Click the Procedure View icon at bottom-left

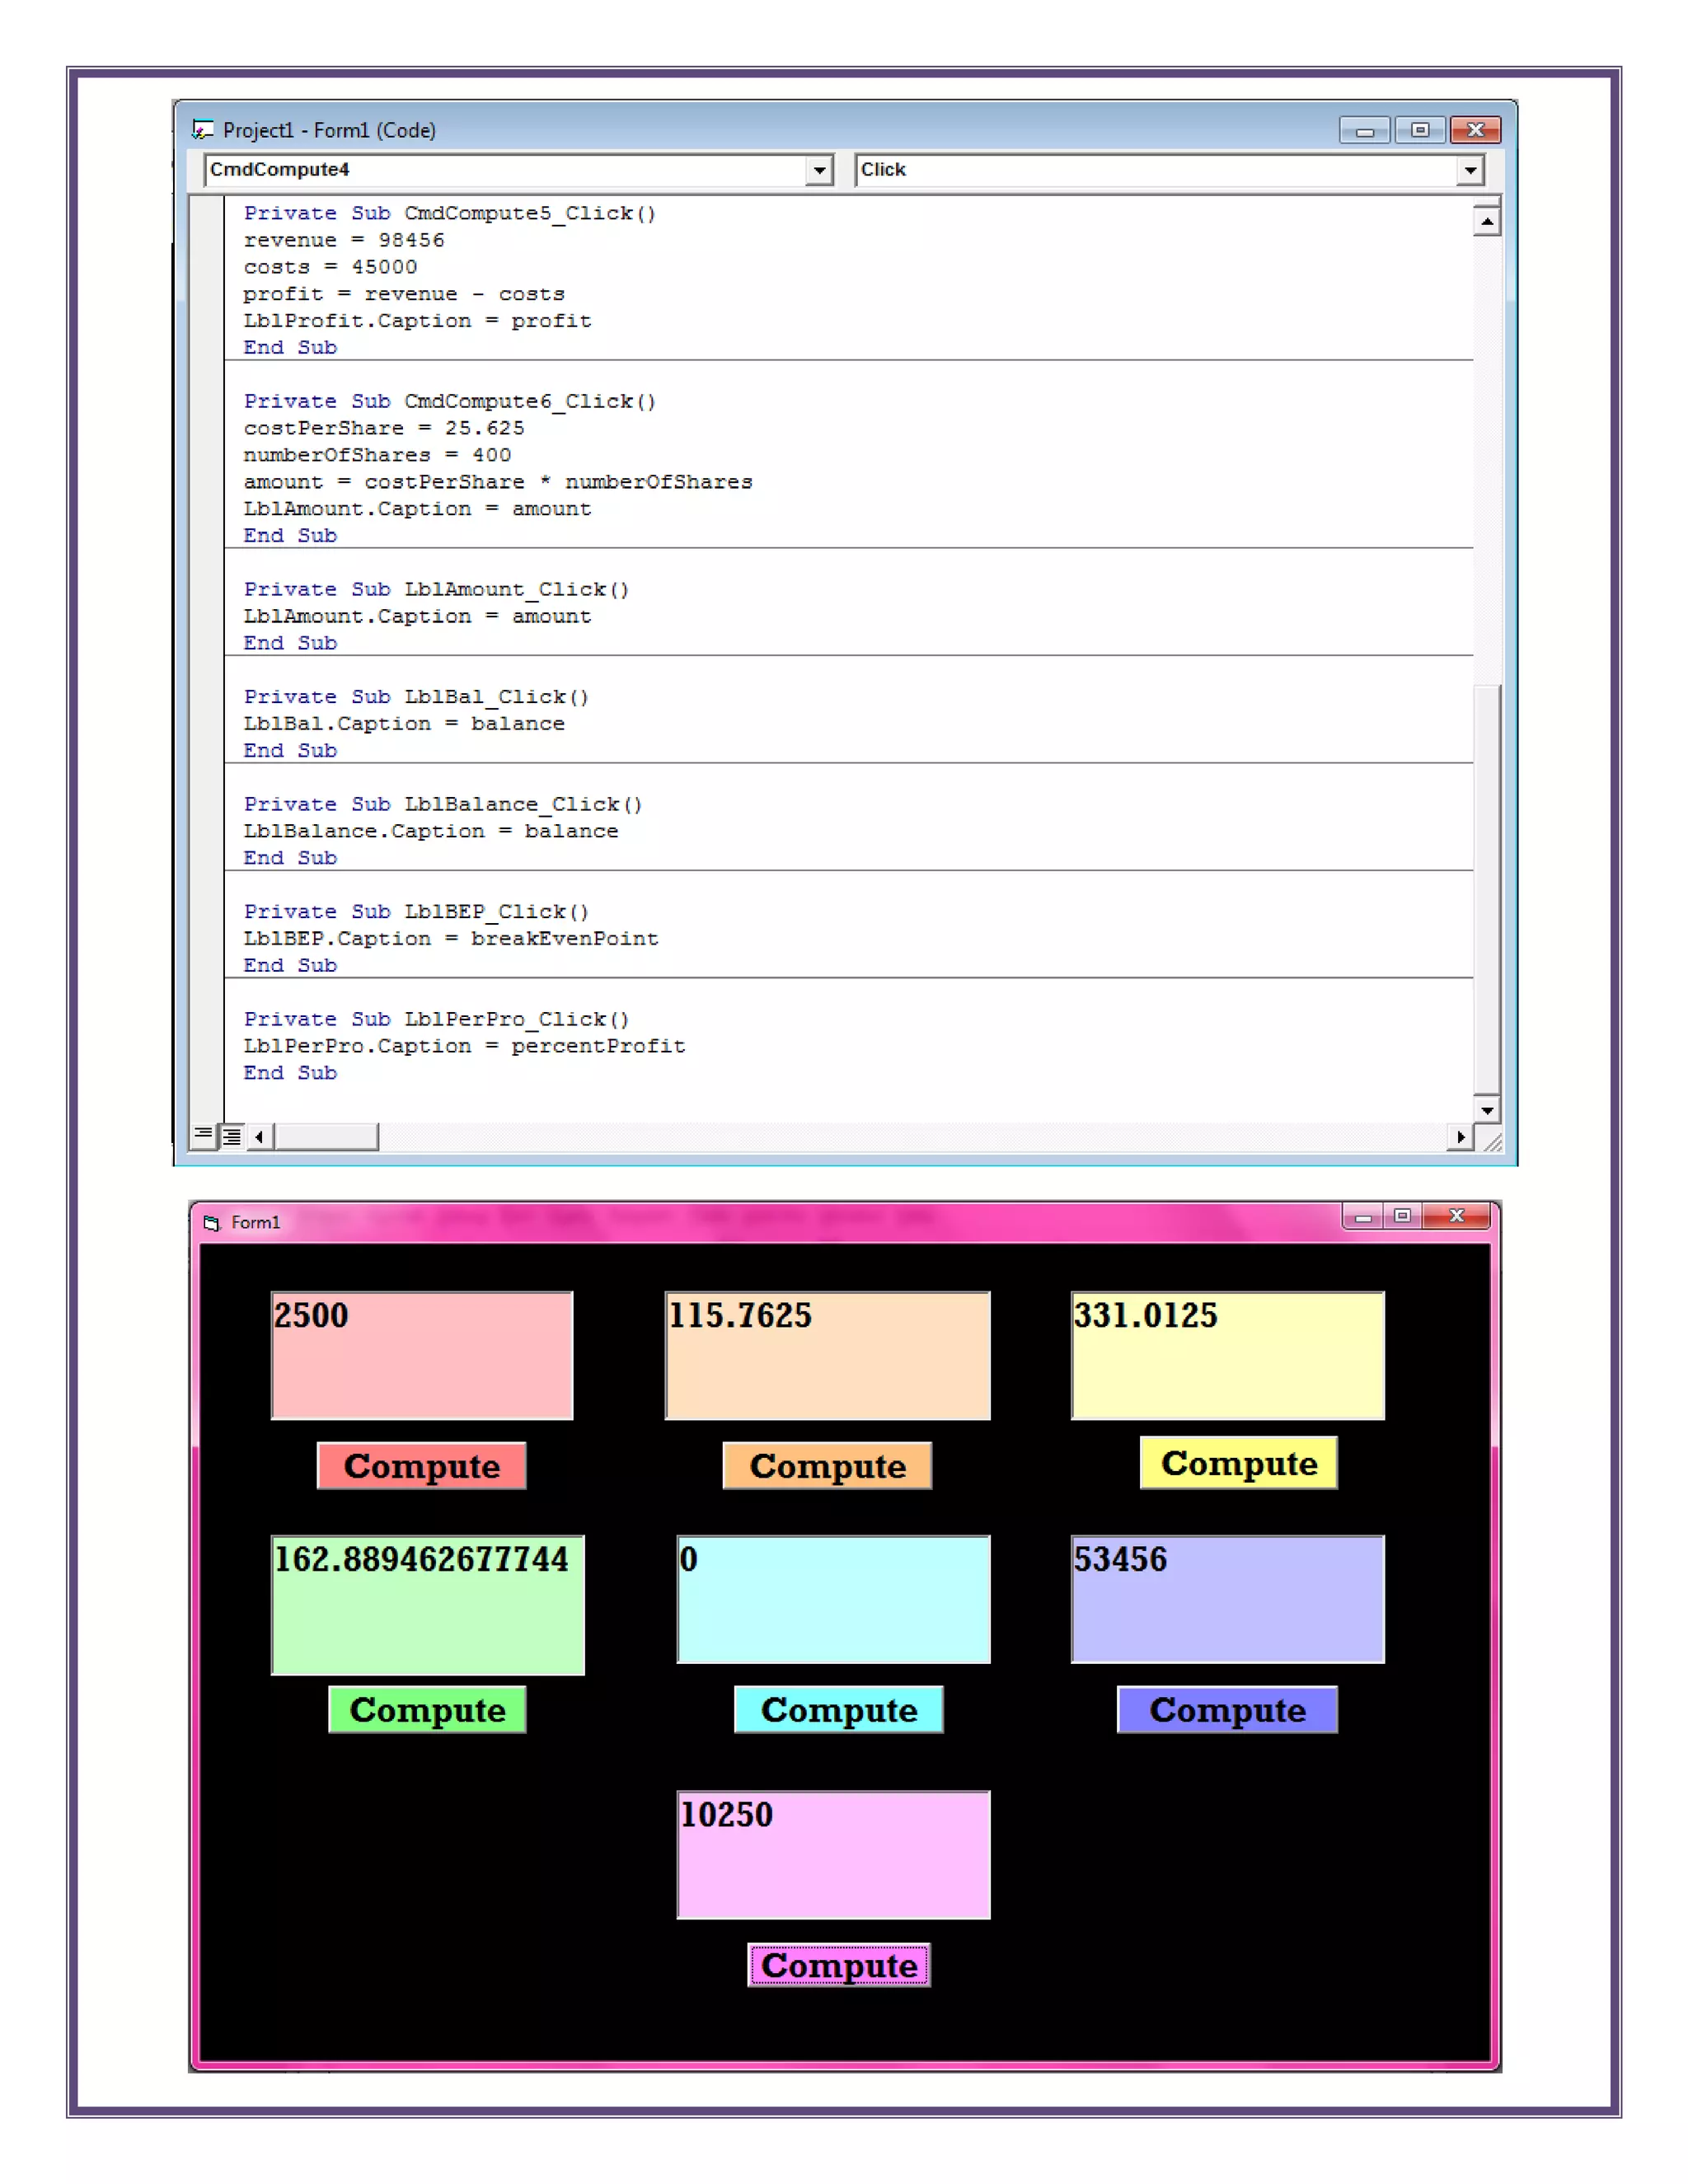click(x=203, y=1135)
